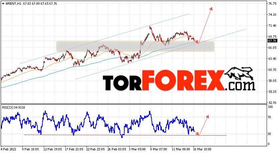Select the 16 Mar 10:00 time label
280x153 pixels.
coord(202,149)
